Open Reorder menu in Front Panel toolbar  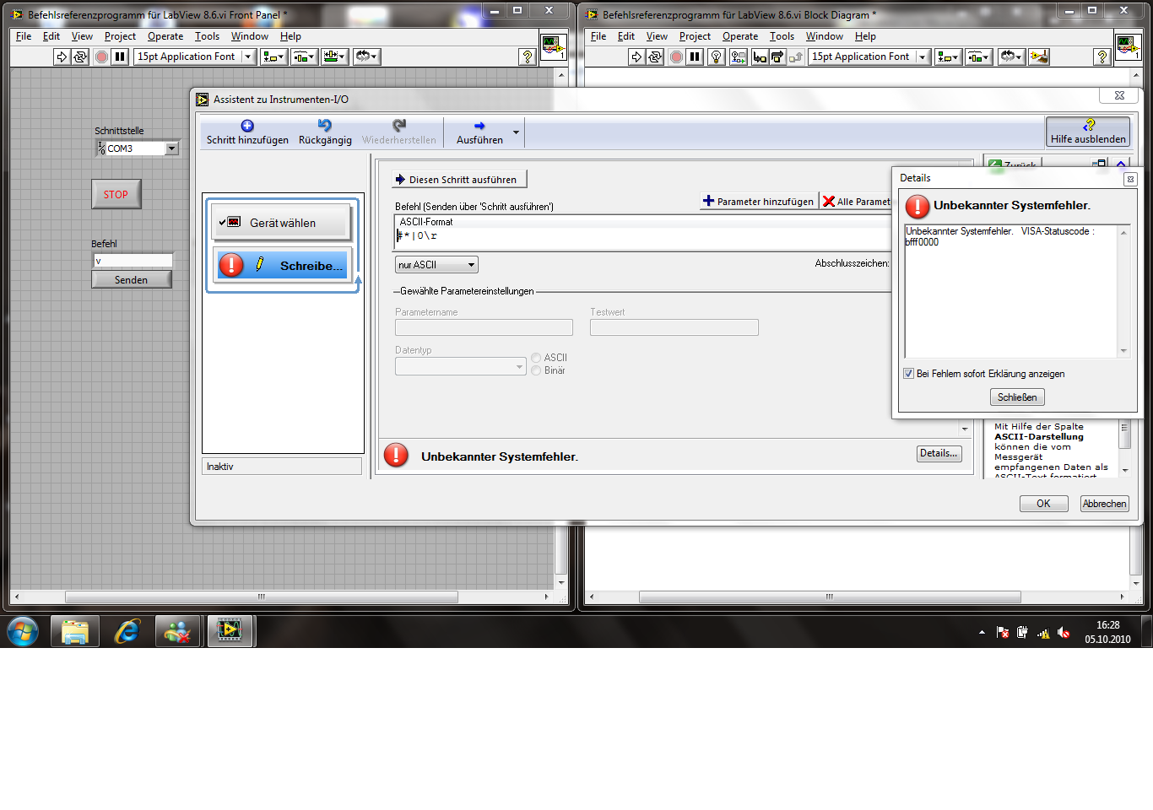(x=366, y=57)
